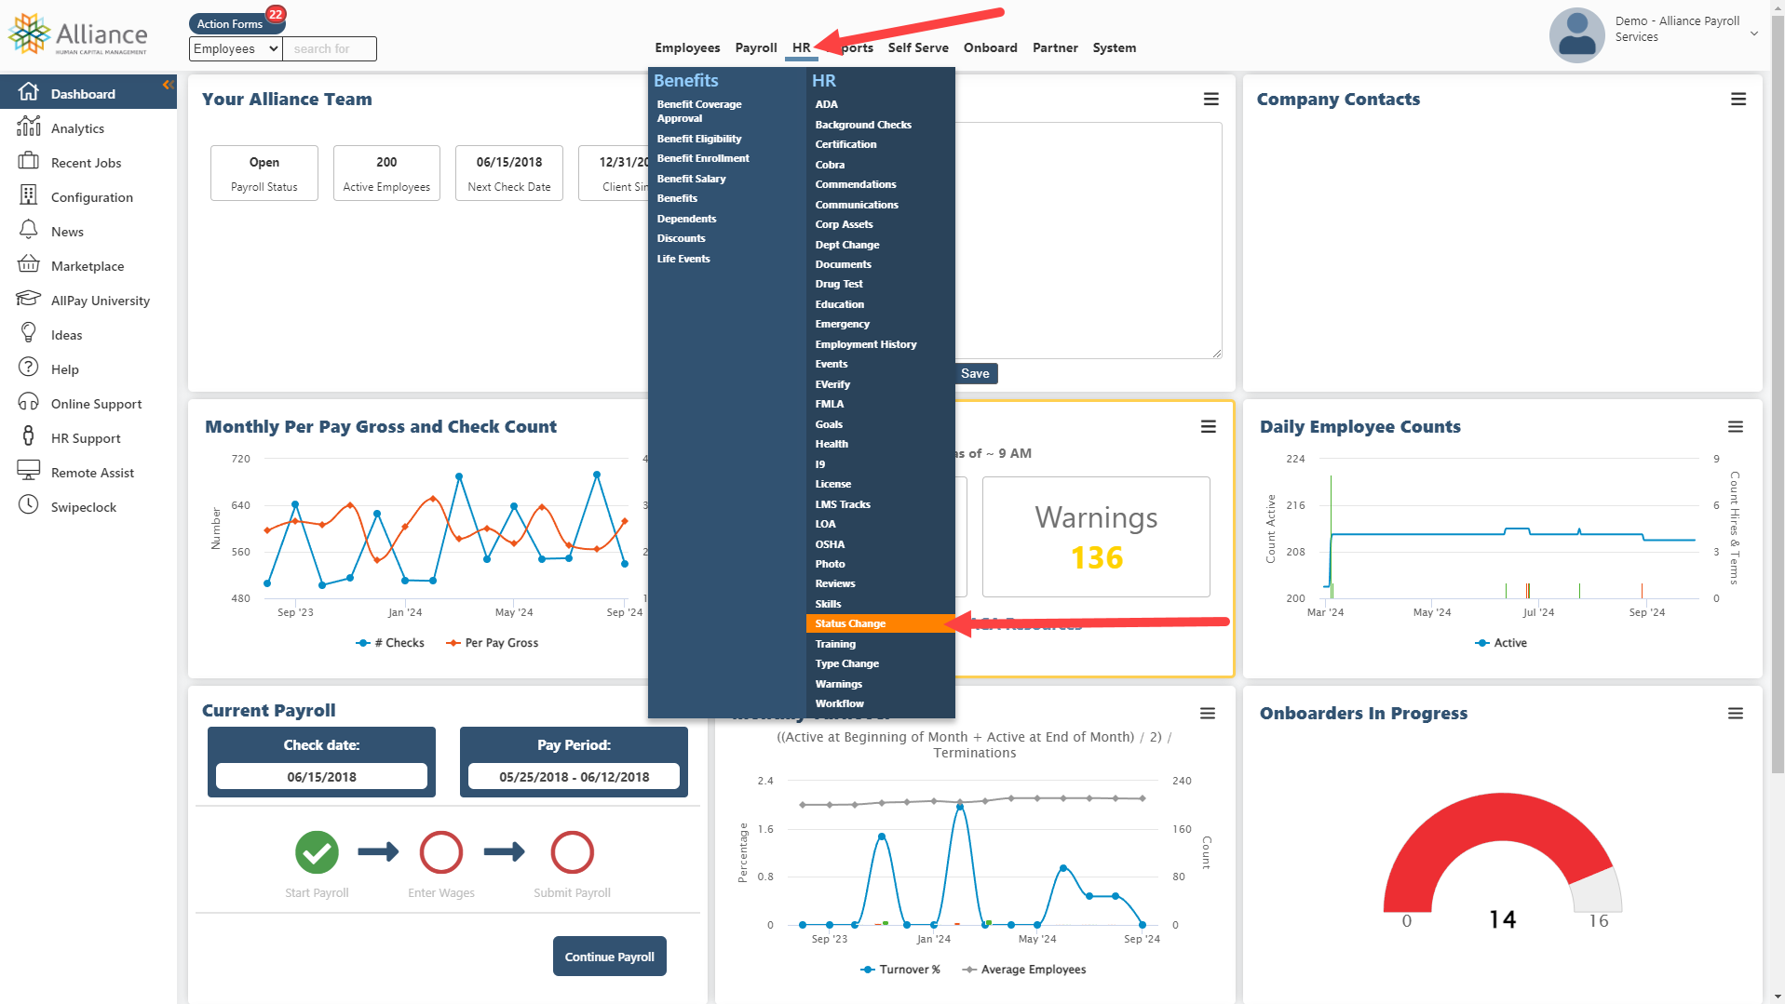Select Type Change in HR menu
This screenshot has width=1785, height=1004.
(847, 663)
